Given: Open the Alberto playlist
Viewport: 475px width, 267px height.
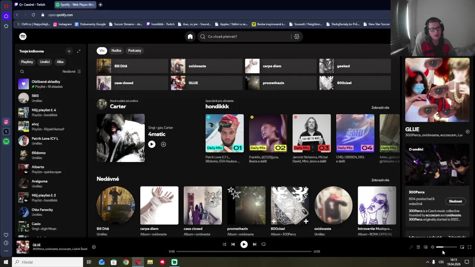Looking at the screenshot, I should [x=51, y=169].
